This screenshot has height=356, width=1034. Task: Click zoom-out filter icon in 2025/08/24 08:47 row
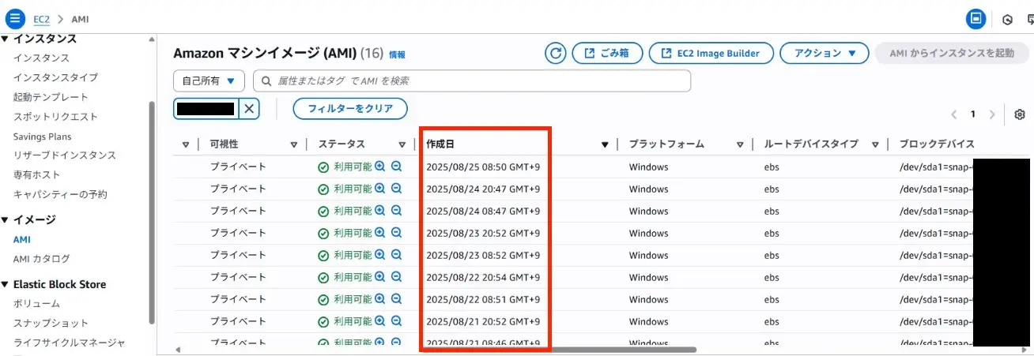pyautogui.click(x=397, y=211)
